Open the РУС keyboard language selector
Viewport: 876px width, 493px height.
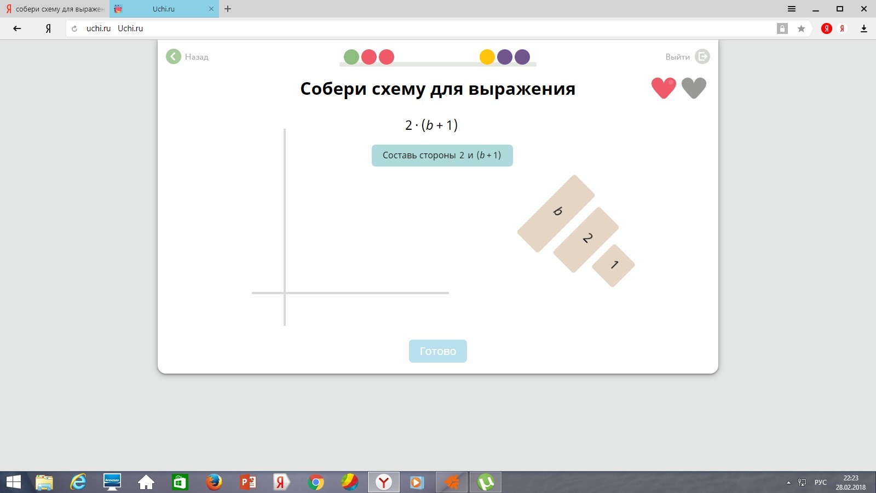click(820, 483)
